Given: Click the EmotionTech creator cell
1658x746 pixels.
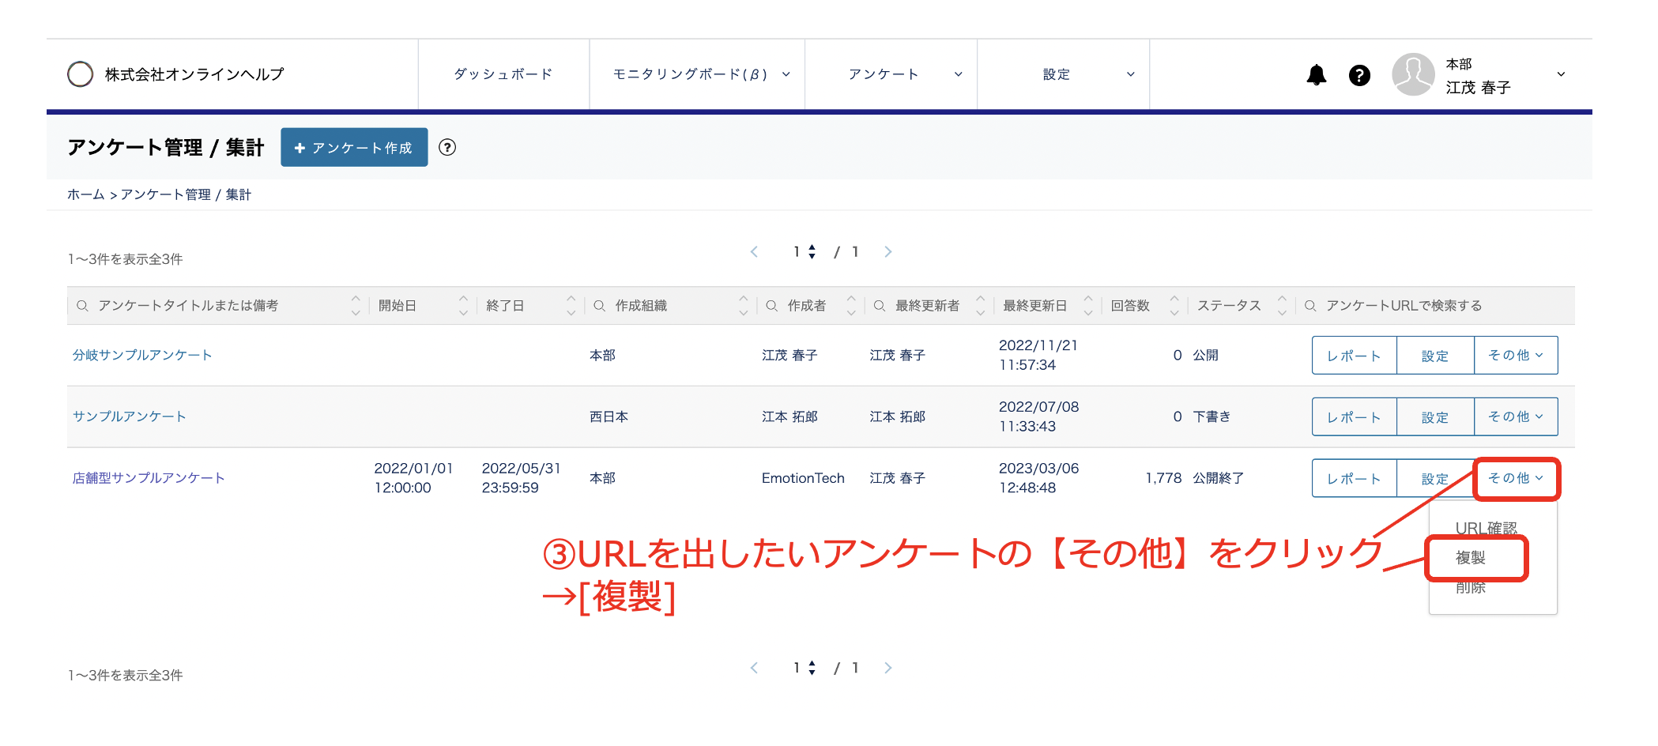Looking at the screenshot, I should [x=803, y=478].
